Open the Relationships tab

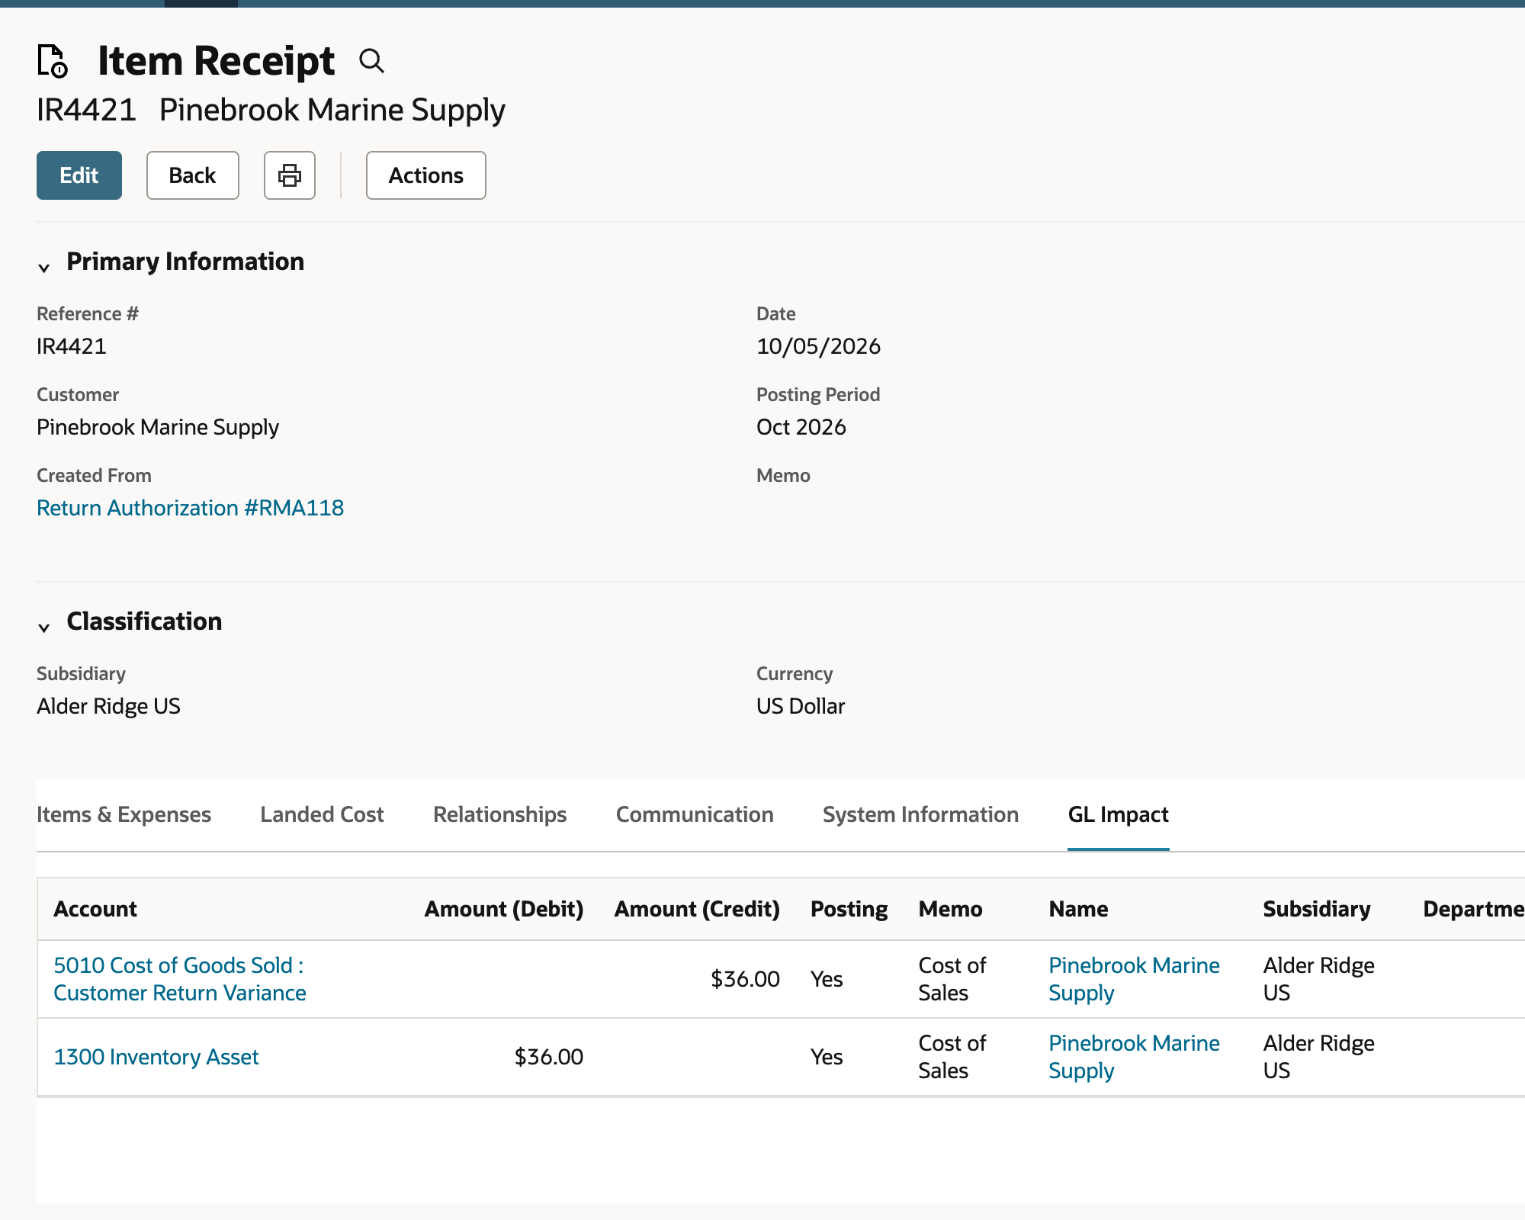[x=499, y=814]
